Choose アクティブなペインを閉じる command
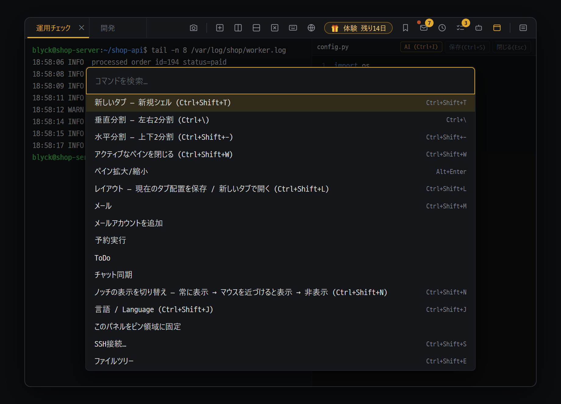Viewport: 561px width, 404px height. coord(280,154)
